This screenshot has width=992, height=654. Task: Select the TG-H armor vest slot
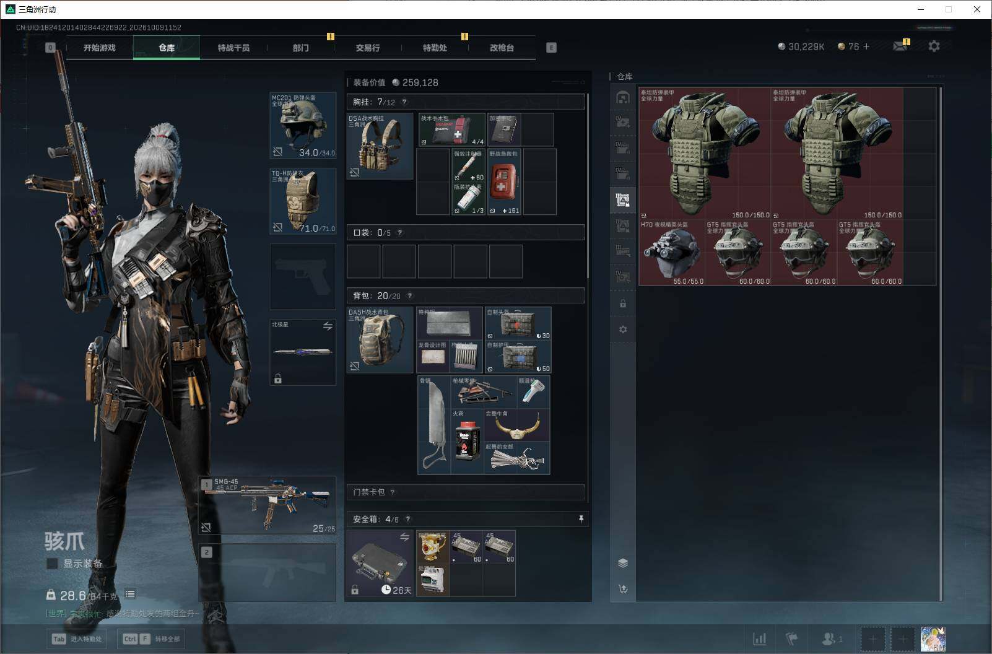(303, 201)
